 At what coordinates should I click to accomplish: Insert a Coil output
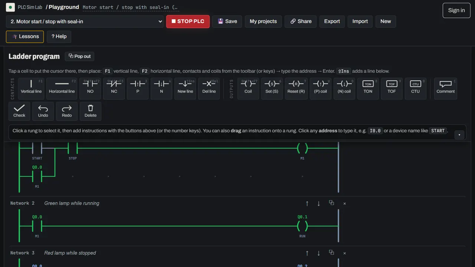point(248,89)
